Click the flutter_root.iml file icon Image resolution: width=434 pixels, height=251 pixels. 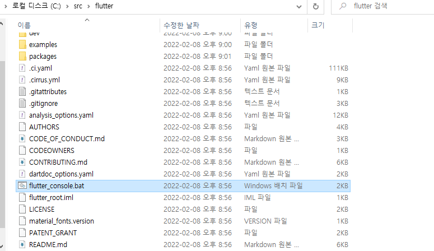coord(22,198)
